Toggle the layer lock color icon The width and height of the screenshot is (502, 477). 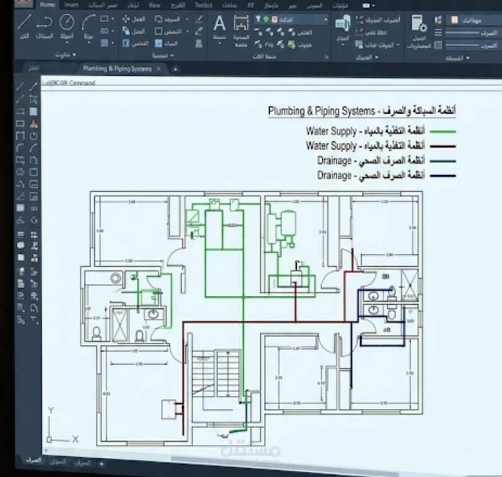click(275, 20)
